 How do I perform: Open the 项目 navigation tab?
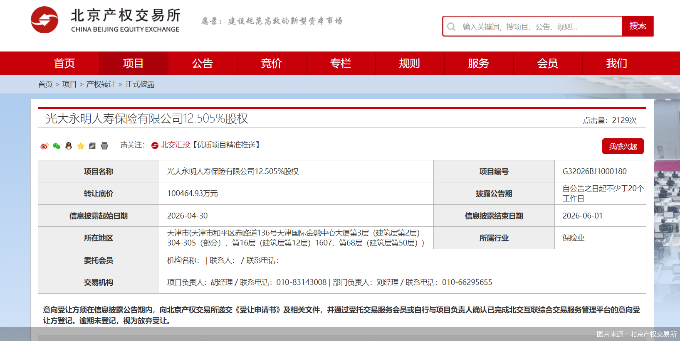[133, 63]
